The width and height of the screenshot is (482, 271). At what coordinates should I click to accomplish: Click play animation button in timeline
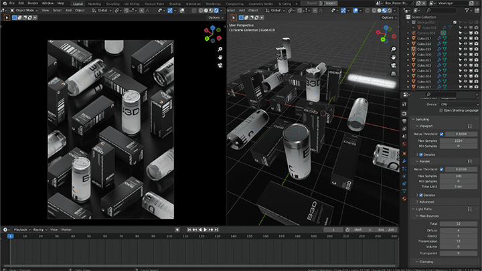coord(206,230)
